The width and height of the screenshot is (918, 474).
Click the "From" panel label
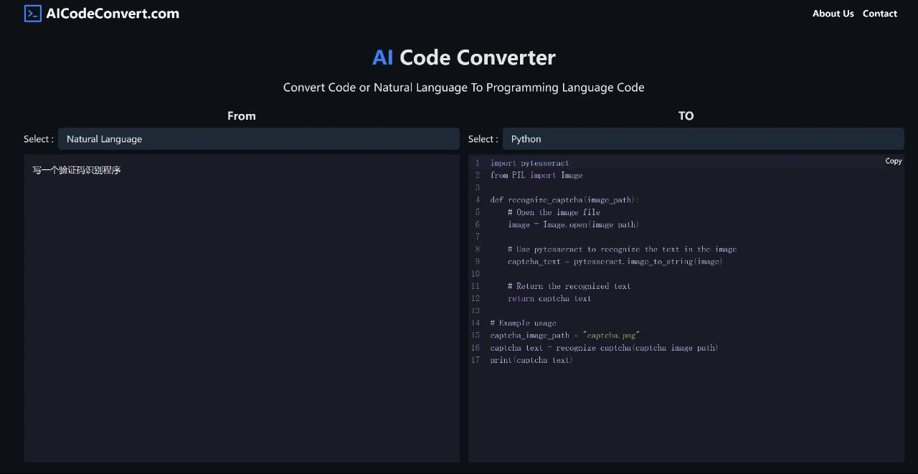241,115
